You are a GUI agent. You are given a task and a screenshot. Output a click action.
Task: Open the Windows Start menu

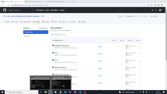click(2, 92)
